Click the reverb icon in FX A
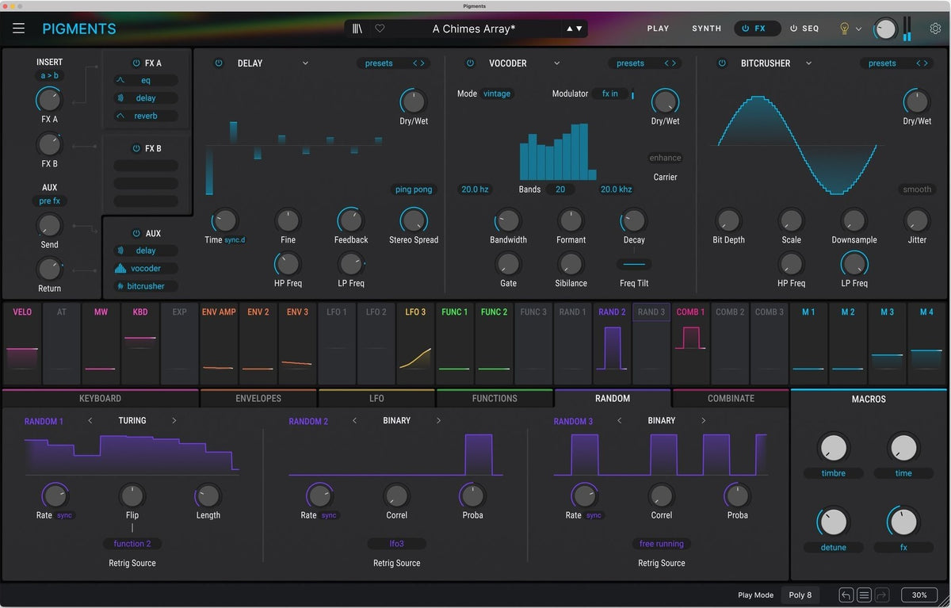The width and height of the screenshot is (951, 608). [x=120, y=116]
